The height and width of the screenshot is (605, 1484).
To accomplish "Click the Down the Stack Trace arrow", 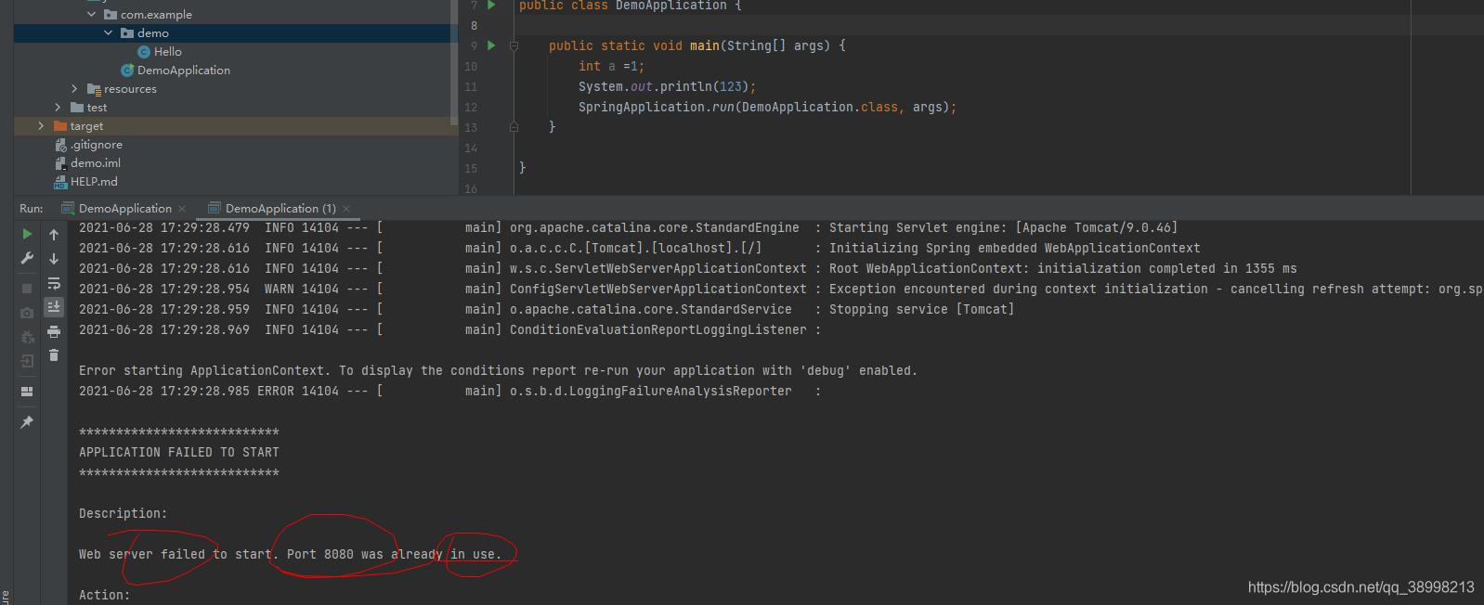I will 54,259.
